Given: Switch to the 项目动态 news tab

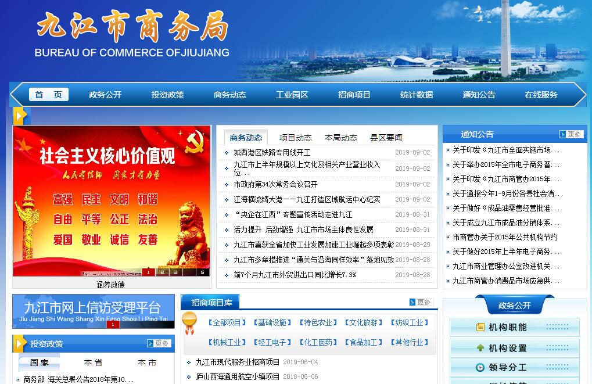Looking at the screenshot, I should (296, 138).
